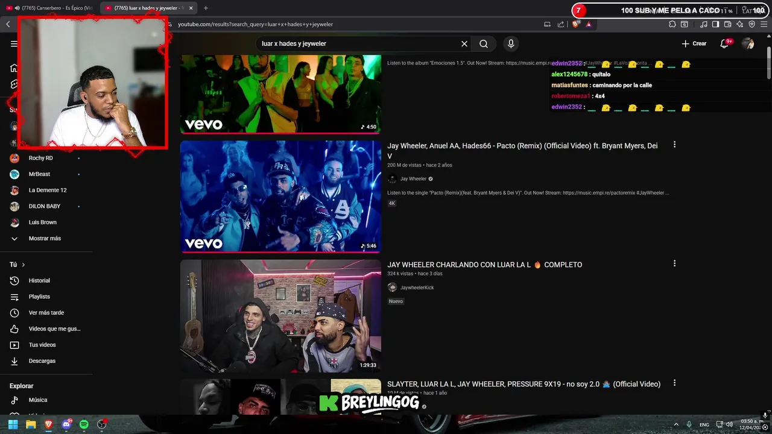Play the Pacto (Remix) video thumbnail
The width and height of the screenshot is (772, 434).
pos(280,197)
